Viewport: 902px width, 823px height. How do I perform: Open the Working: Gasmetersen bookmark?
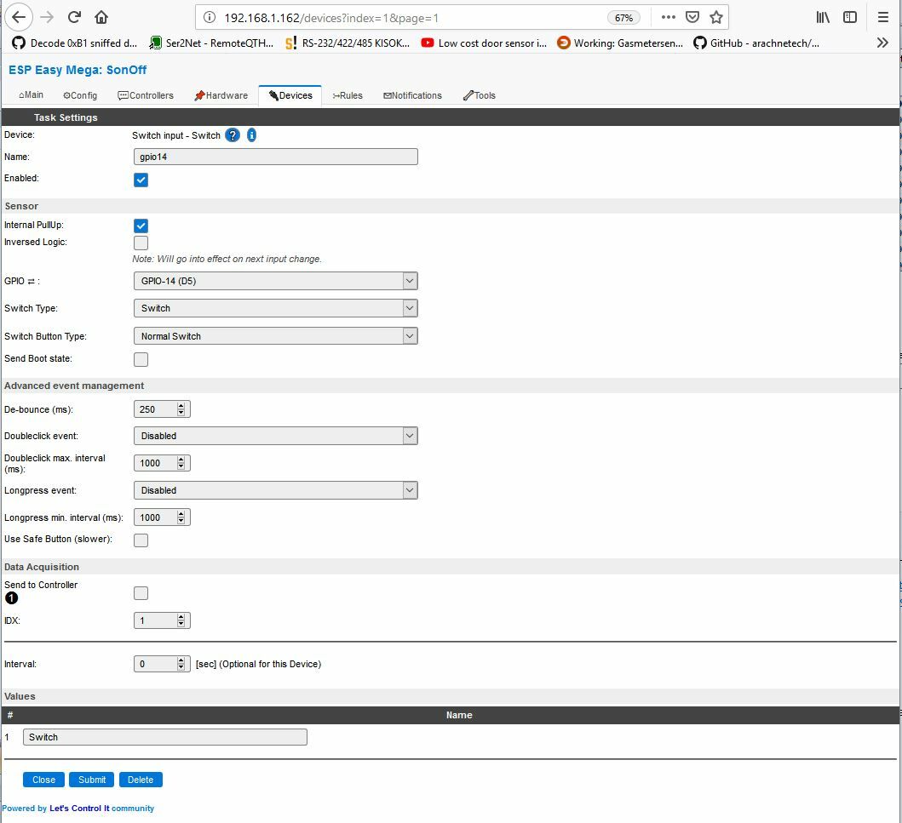621,43
